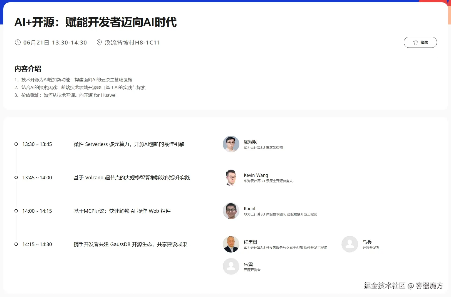Image resolution: width=451 pixels, height=297 pixels.
Task: Click the location pin icon beside 溪流背坡村
Action: coord(99,42)
